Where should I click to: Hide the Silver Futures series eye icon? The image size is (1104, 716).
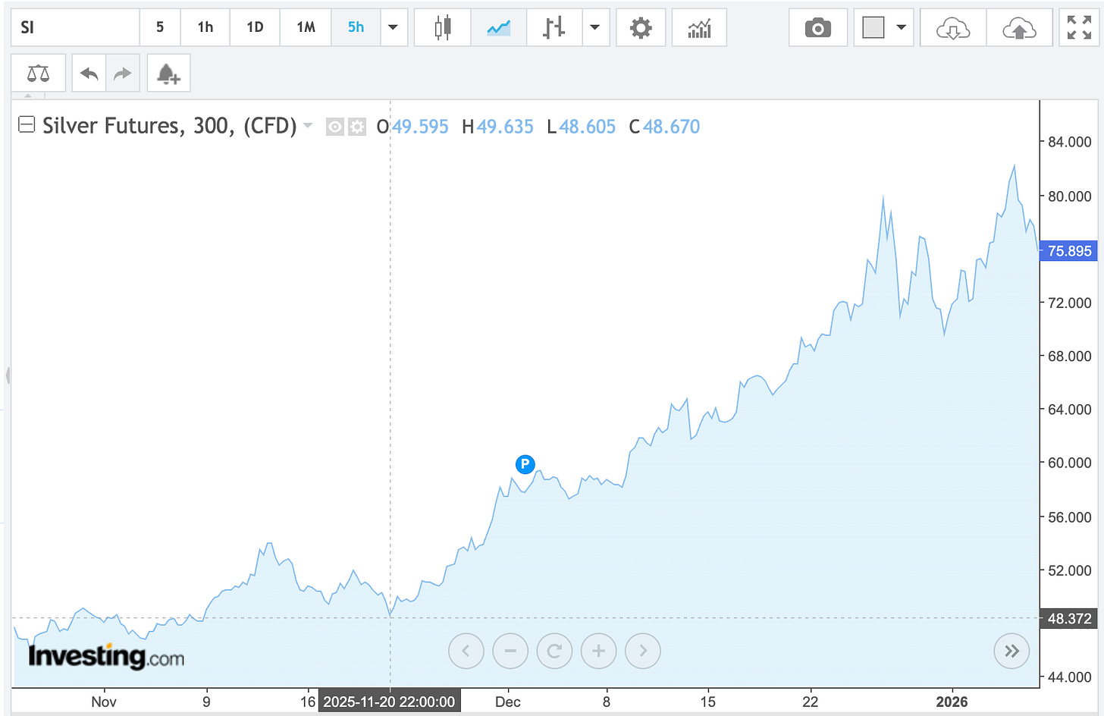tap(334, 127)
